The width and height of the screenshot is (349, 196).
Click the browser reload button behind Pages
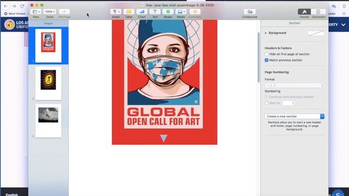pos(22,6)
